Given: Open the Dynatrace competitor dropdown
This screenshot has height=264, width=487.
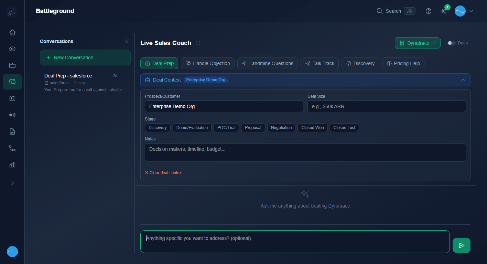Looking at the screenshot, I should click(x=418, y=43).
